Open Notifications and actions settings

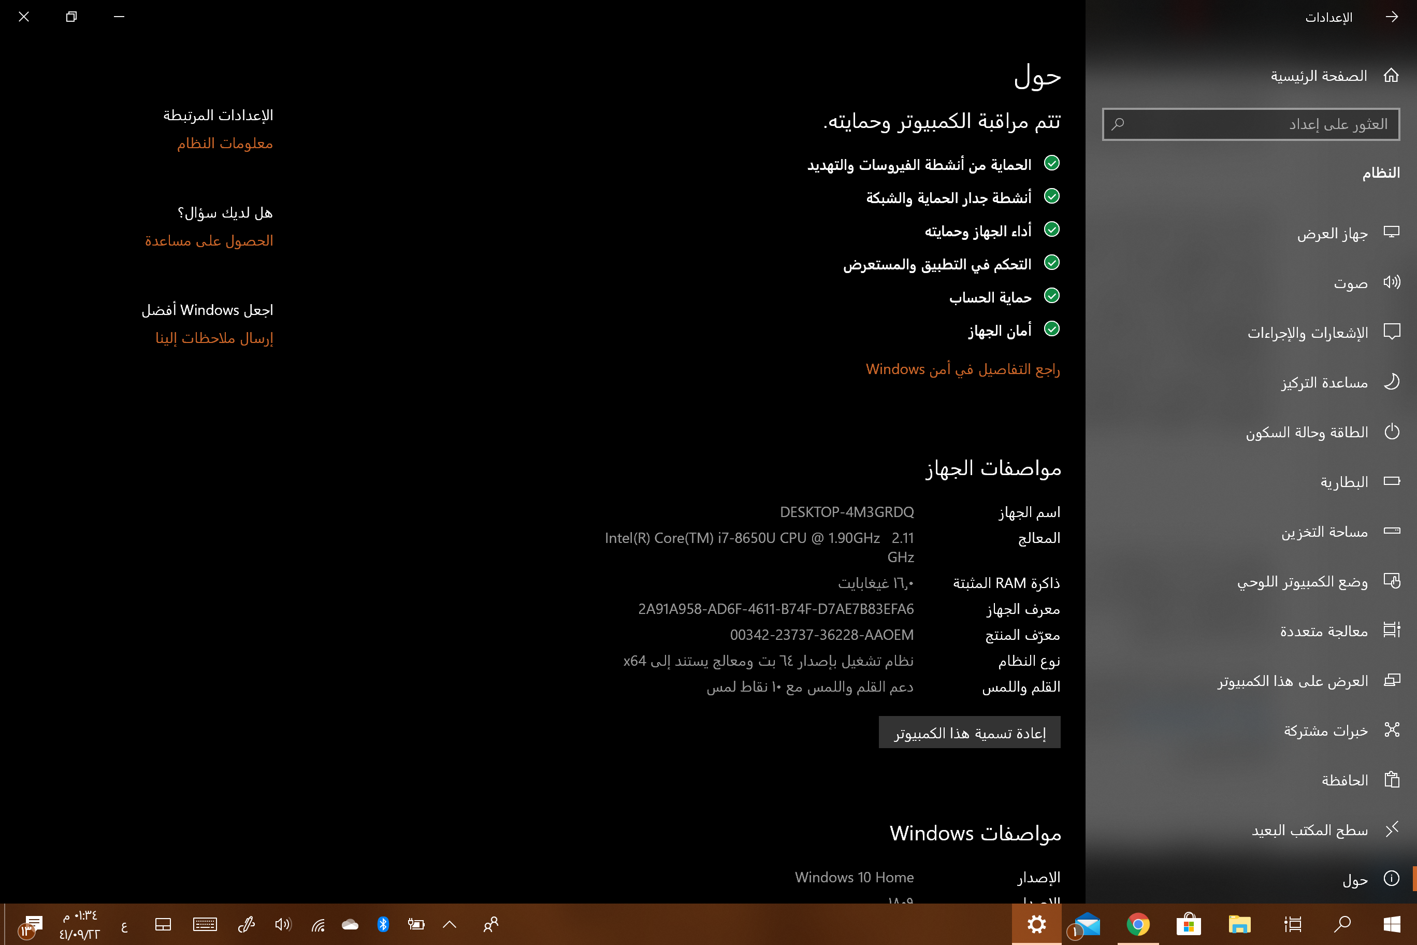click(x=1307, y=333)
